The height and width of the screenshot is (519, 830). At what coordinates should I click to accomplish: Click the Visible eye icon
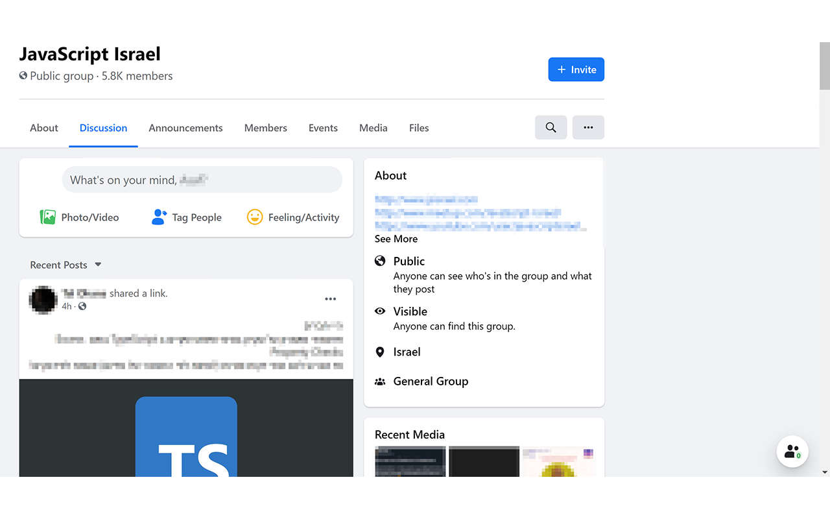pos(380,311)
